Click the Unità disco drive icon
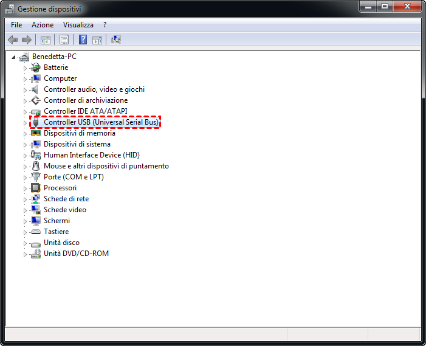This screenshot has width=426, height=346. pos(36,243)
